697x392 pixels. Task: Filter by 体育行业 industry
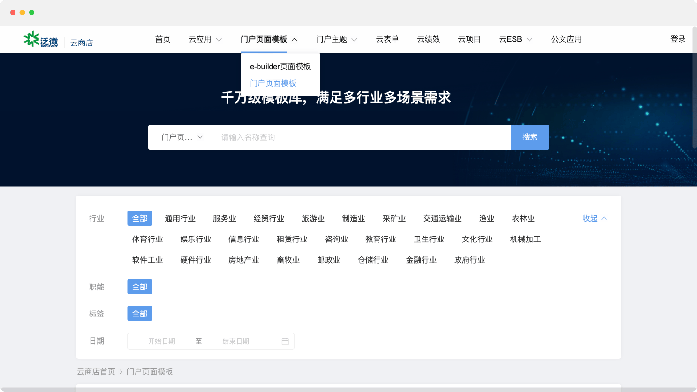click(x=148, y=240)
